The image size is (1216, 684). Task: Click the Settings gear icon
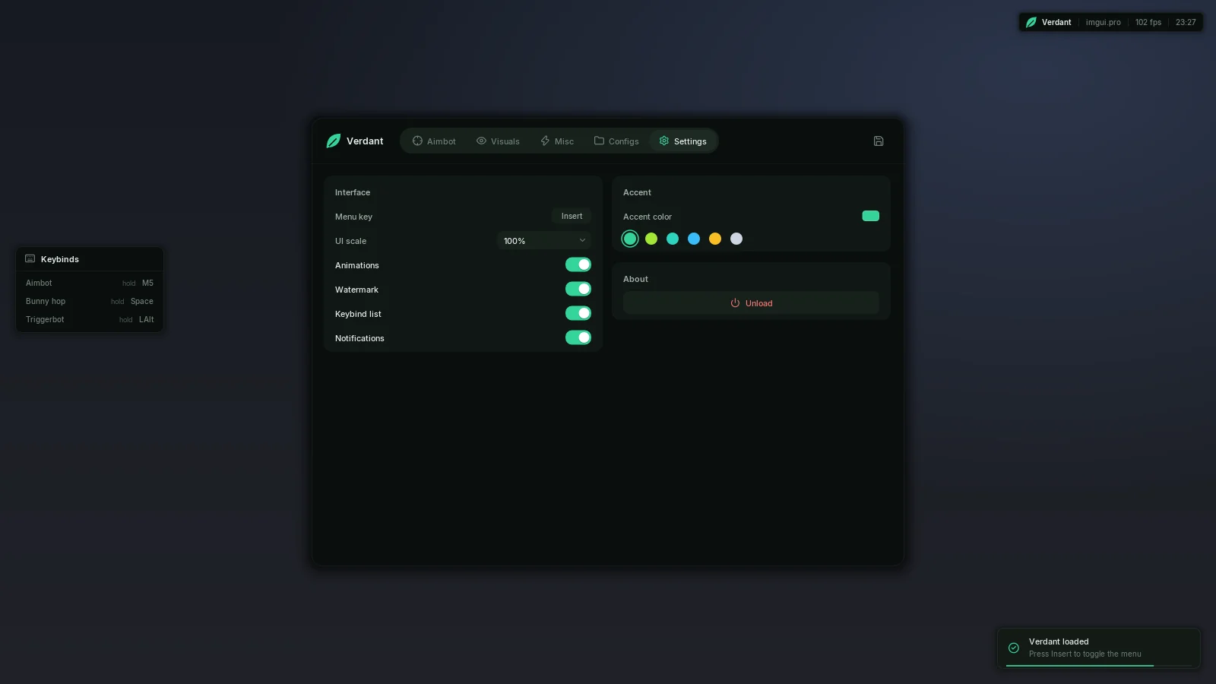[664, 141]
